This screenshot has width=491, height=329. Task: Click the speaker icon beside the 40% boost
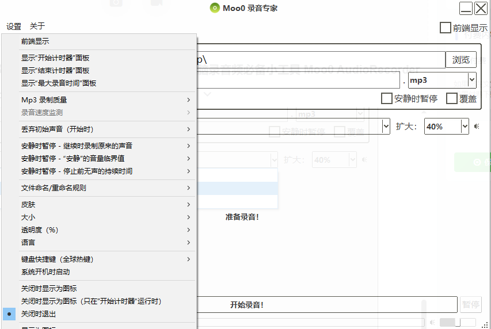477,127
